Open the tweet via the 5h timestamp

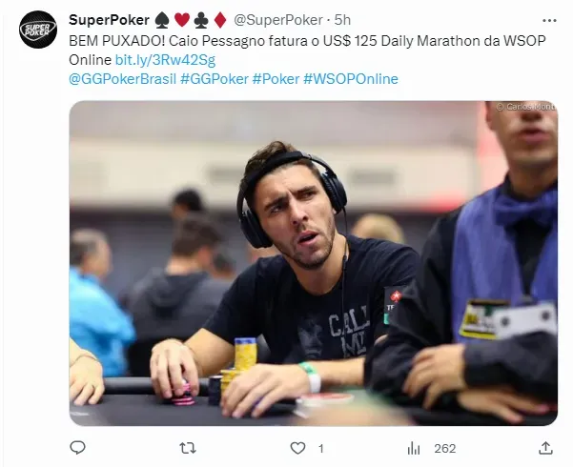pyautogui.click(x=342, y=20)
